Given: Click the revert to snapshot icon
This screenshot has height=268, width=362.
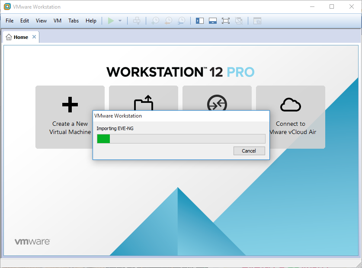Looking at the screenshot, I should click(x=169, y=21).
